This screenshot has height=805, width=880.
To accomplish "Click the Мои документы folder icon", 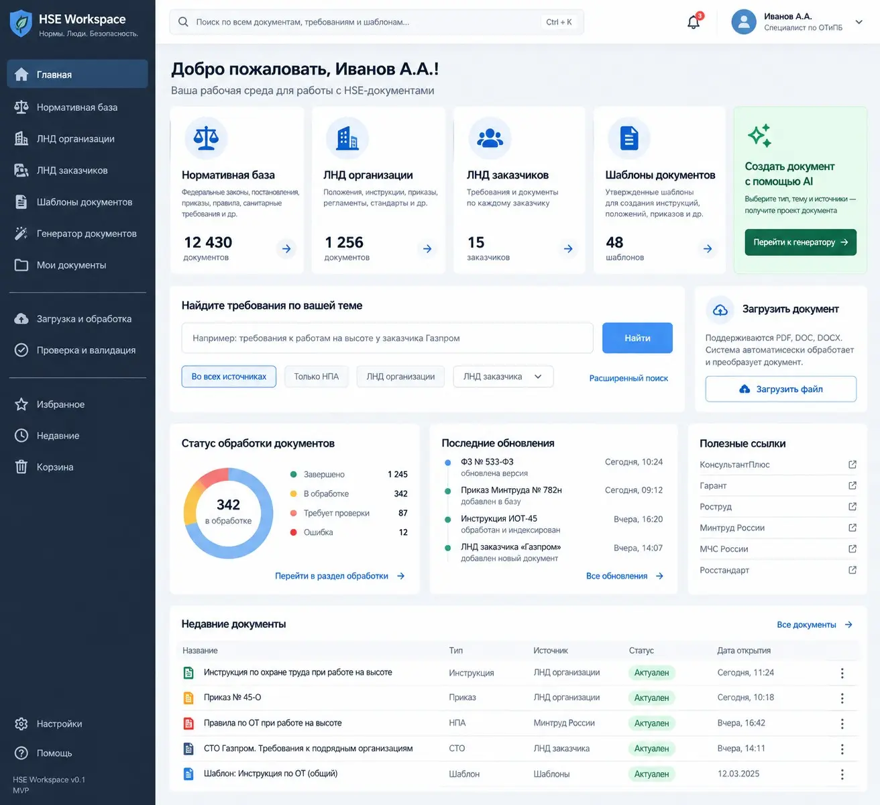I will [x=21, y=265].
